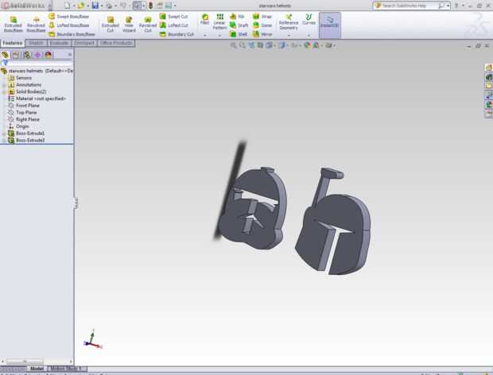The image size is (493, 375).
Task: Click the Undo icon
Action: tap(123, 6)
